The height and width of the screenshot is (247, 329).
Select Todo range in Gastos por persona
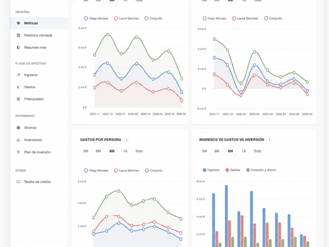[x=139, y=151]
